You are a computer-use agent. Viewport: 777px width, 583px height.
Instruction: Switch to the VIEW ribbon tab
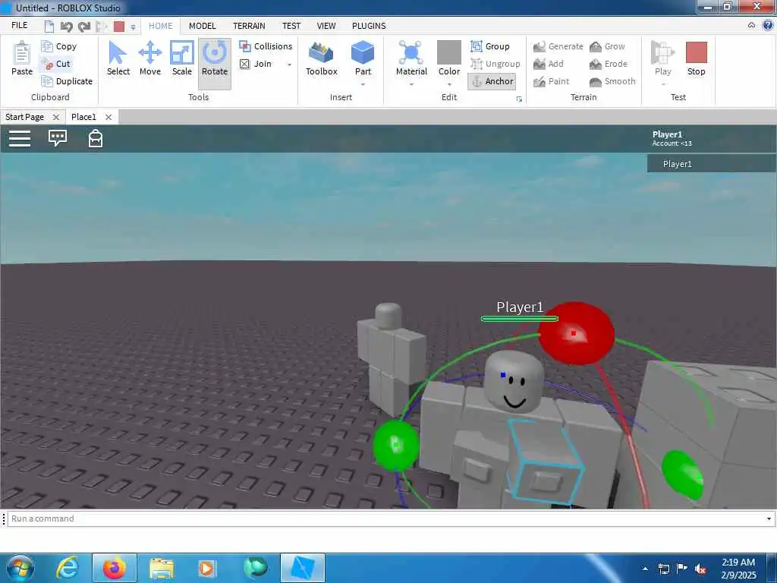(326, 26)
